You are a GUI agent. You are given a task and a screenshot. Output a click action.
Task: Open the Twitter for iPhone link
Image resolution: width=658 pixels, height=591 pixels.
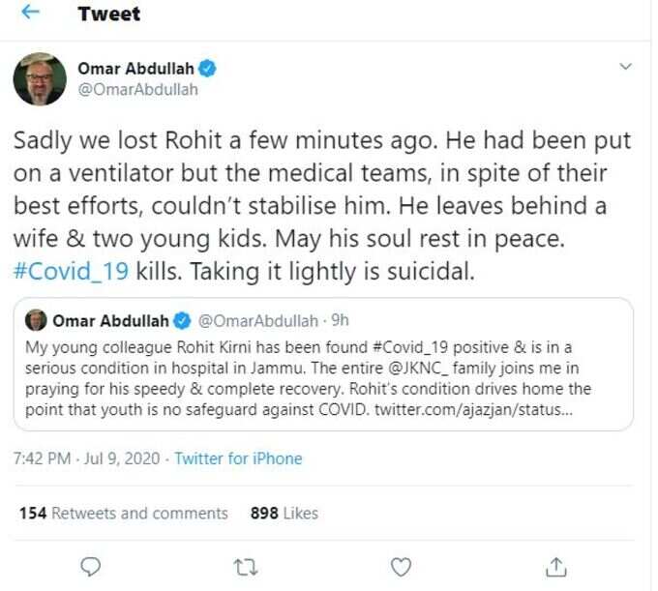point(238,458)
